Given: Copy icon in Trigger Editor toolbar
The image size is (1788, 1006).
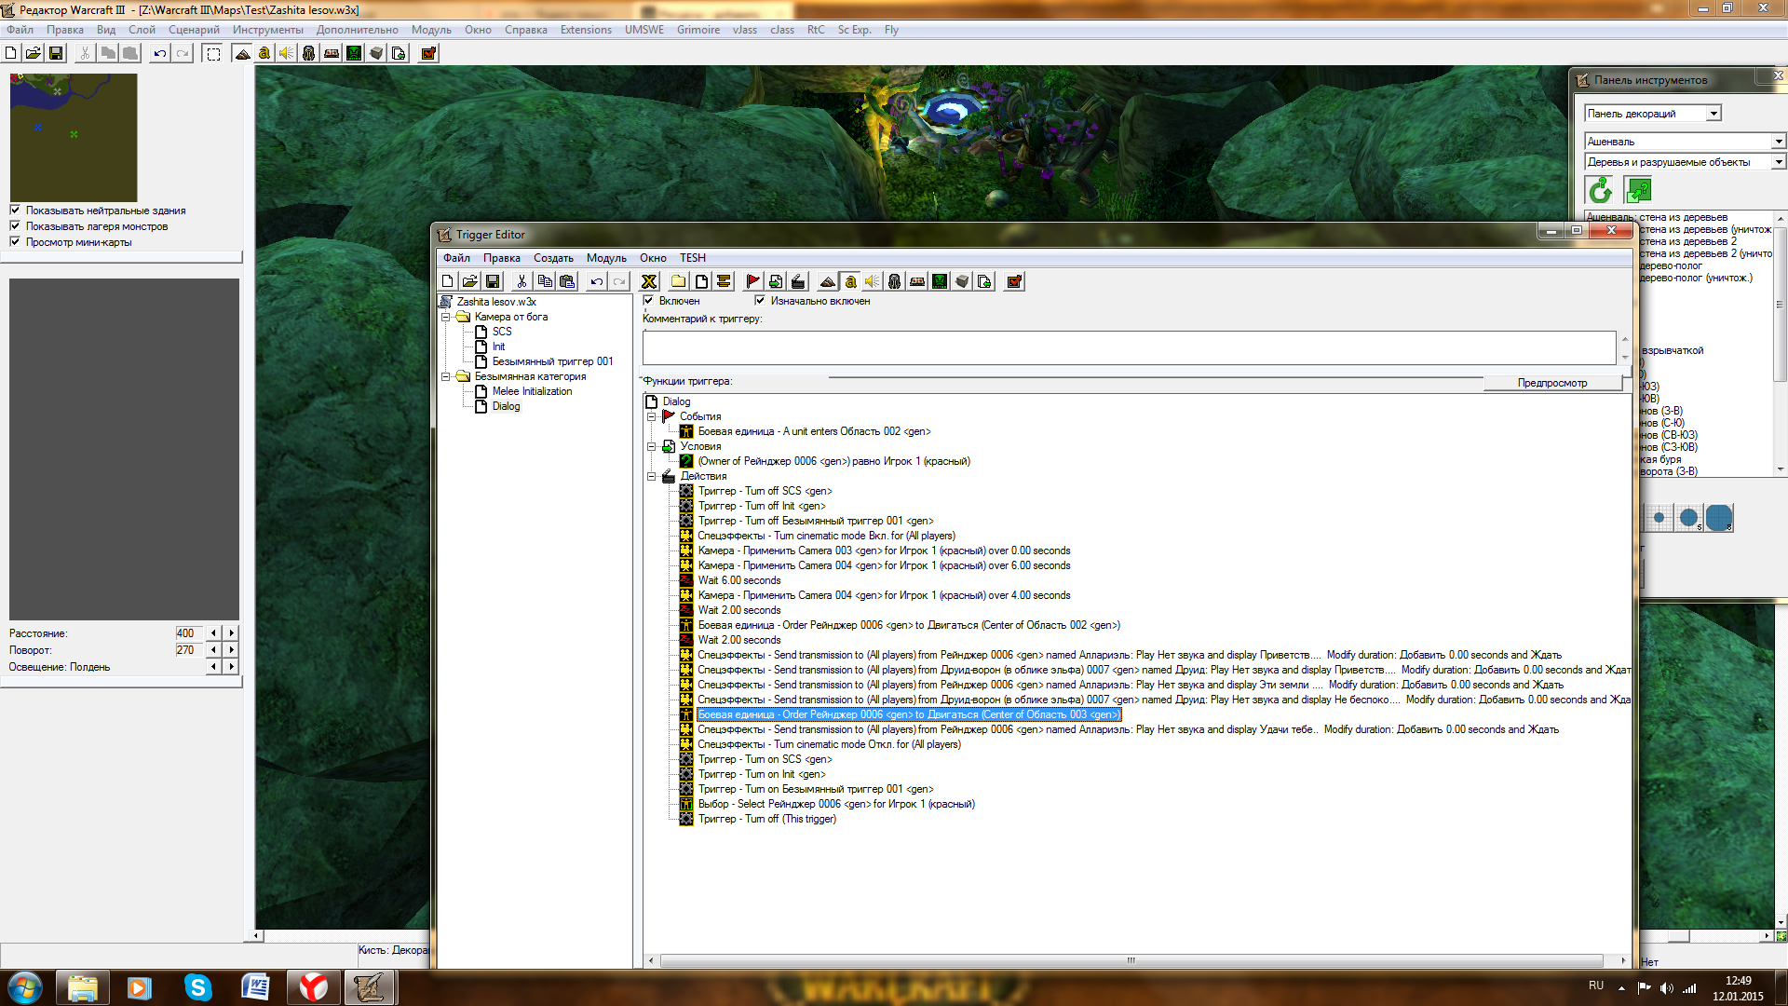Looking at the screenshot, I should (545, 281).
